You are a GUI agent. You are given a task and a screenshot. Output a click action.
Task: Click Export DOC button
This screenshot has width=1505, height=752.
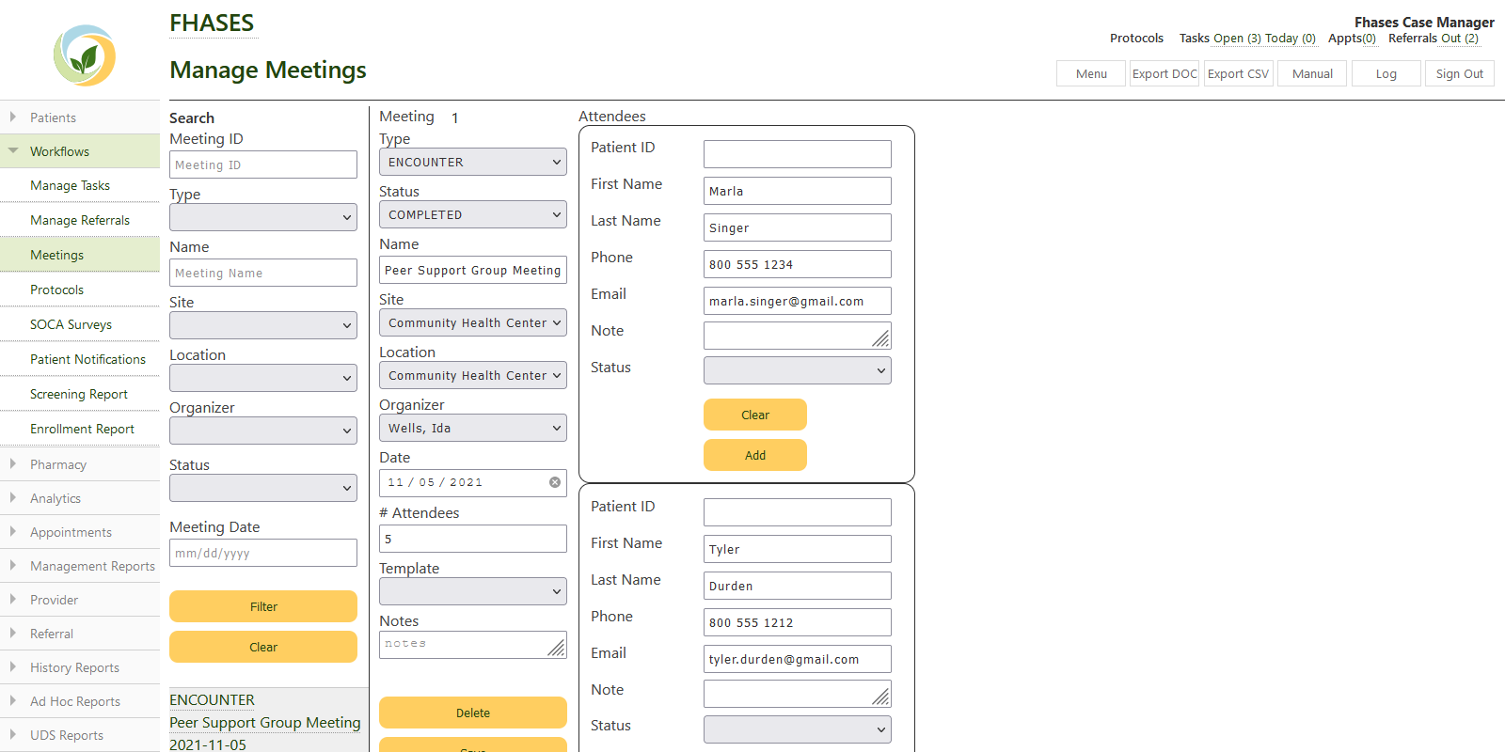coord(1164,73)
